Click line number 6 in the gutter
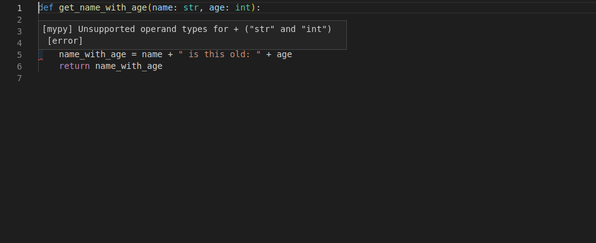This screenshot has height=243, width=596. click(x=20, y=66)
